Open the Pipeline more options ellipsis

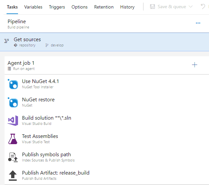(x=198, y=23)
